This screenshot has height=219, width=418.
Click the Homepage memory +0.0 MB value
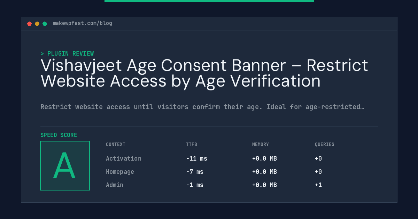tap(264, 172)
